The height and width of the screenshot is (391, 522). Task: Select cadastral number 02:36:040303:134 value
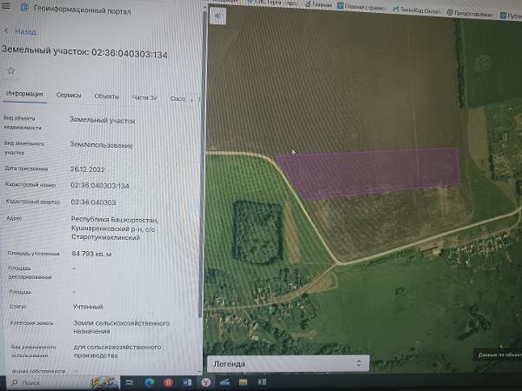pyautogui.click(x=100, y=186)
